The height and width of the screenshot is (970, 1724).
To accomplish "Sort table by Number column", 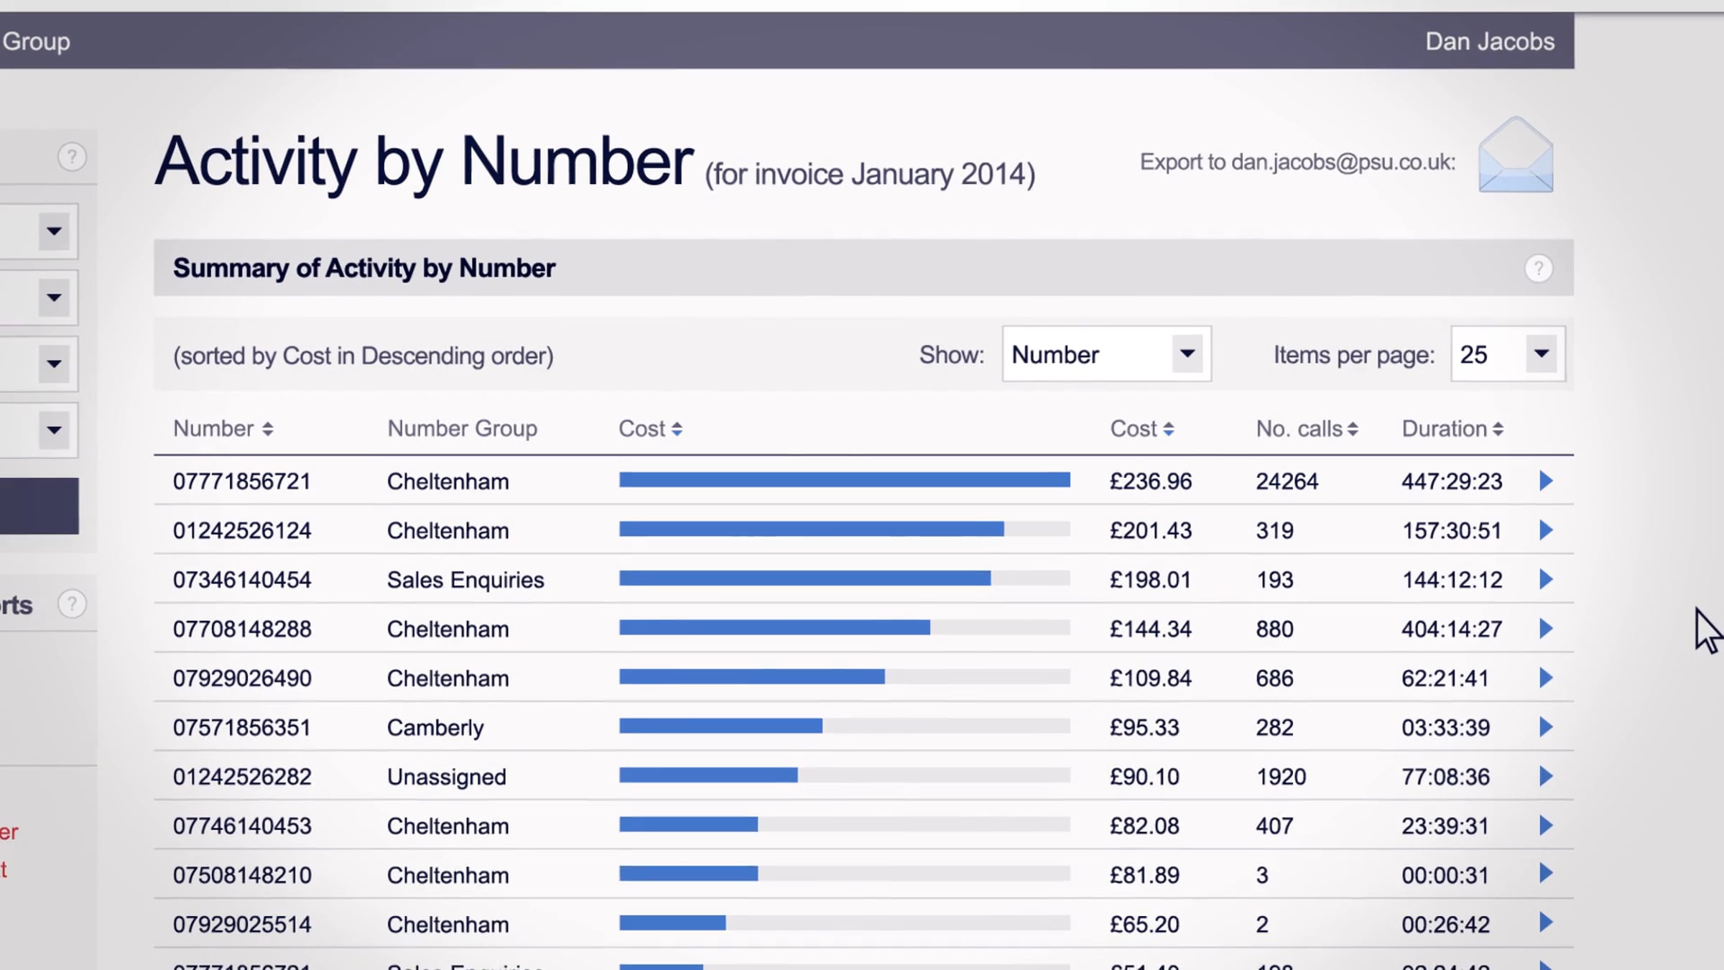I will [x=223, y=429].
